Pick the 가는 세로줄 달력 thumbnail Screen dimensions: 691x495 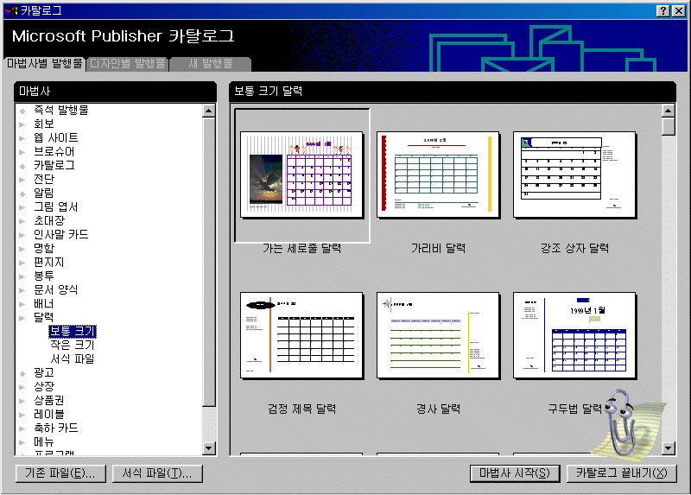pyautogui.click(x=301, y=175)
